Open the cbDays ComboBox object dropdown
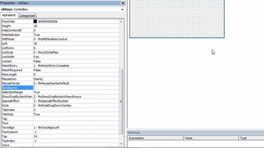Viewport: 264px width, 148px height. 122,9
